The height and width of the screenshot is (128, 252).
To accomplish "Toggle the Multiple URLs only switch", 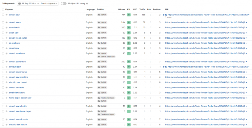I will pos(64,3).
